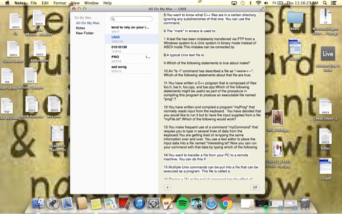Select the UNIX note in the list
The height and width of the screenshot is (214, 342).
click(x=131, y=39)
